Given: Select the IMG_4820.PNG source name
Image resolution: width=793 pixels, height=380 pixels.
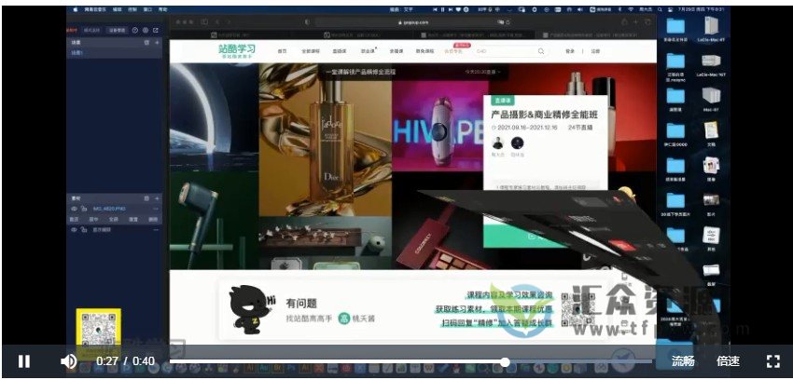Looking at the screenshot, I should (x=109, y=209).
